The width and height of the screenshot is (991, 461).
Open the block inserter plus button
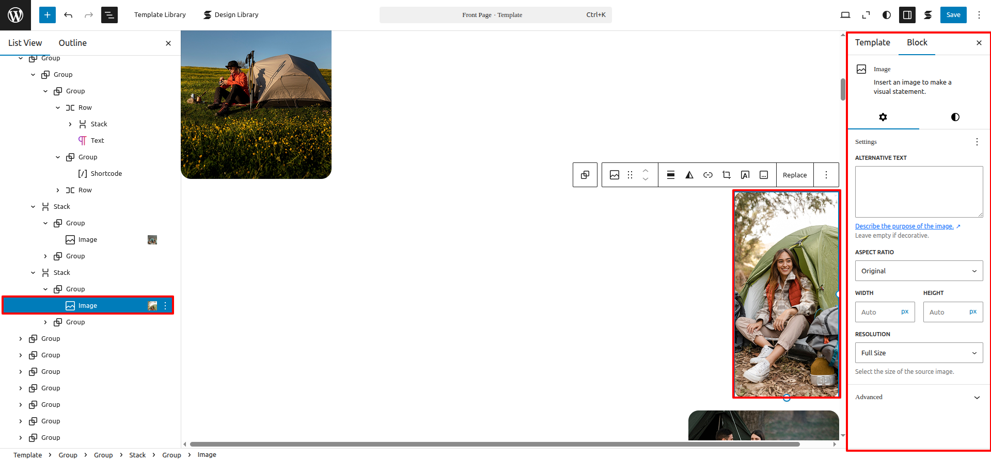[47, 15]
